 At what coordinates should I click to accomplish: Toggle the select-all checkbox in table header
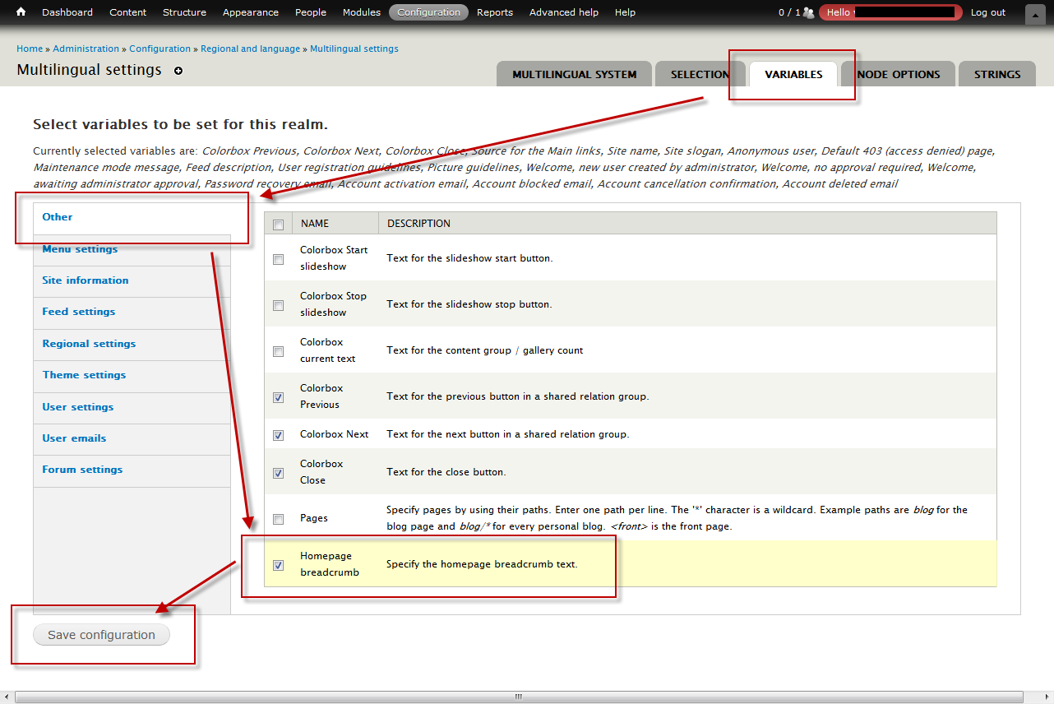click(279, 225)
